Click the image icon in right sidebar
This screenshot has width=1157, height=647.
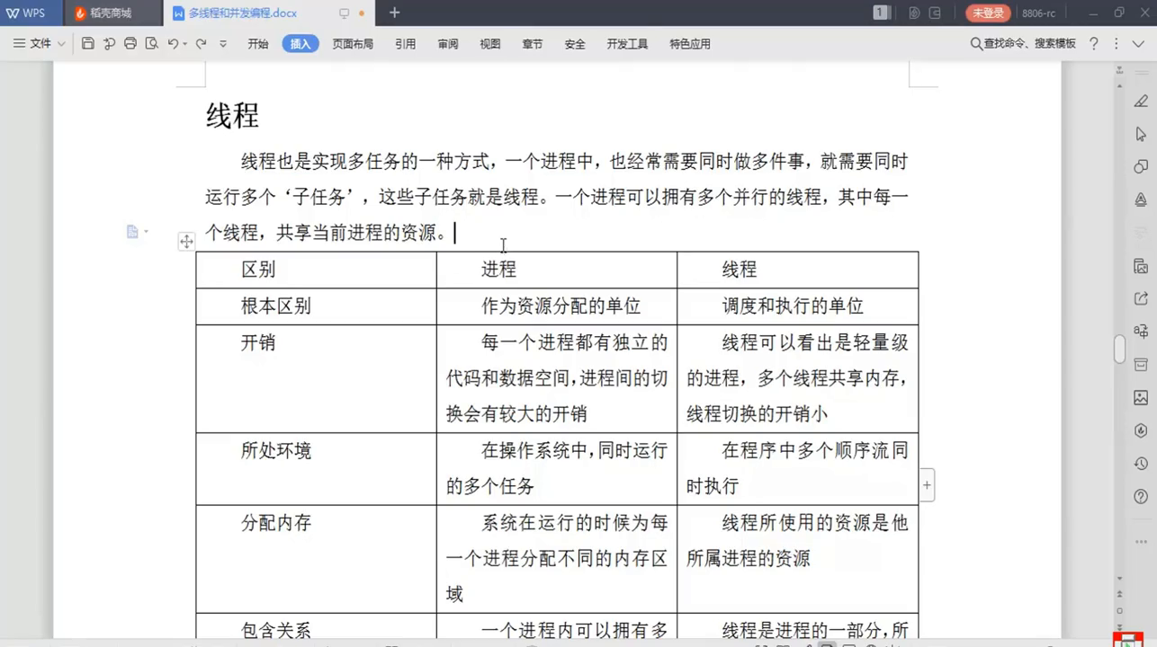pyautogui.click(x=1141, y=397)
